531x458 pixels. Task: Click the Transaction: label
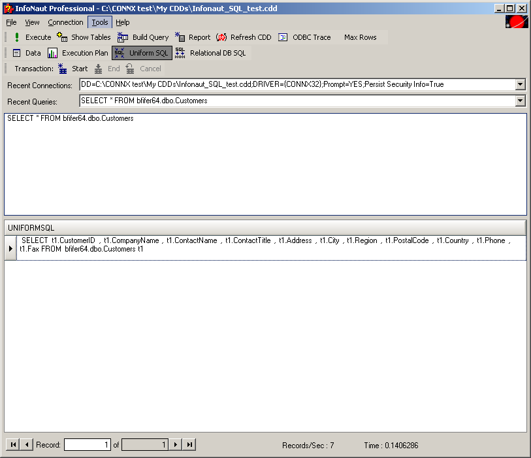(34, 69)
